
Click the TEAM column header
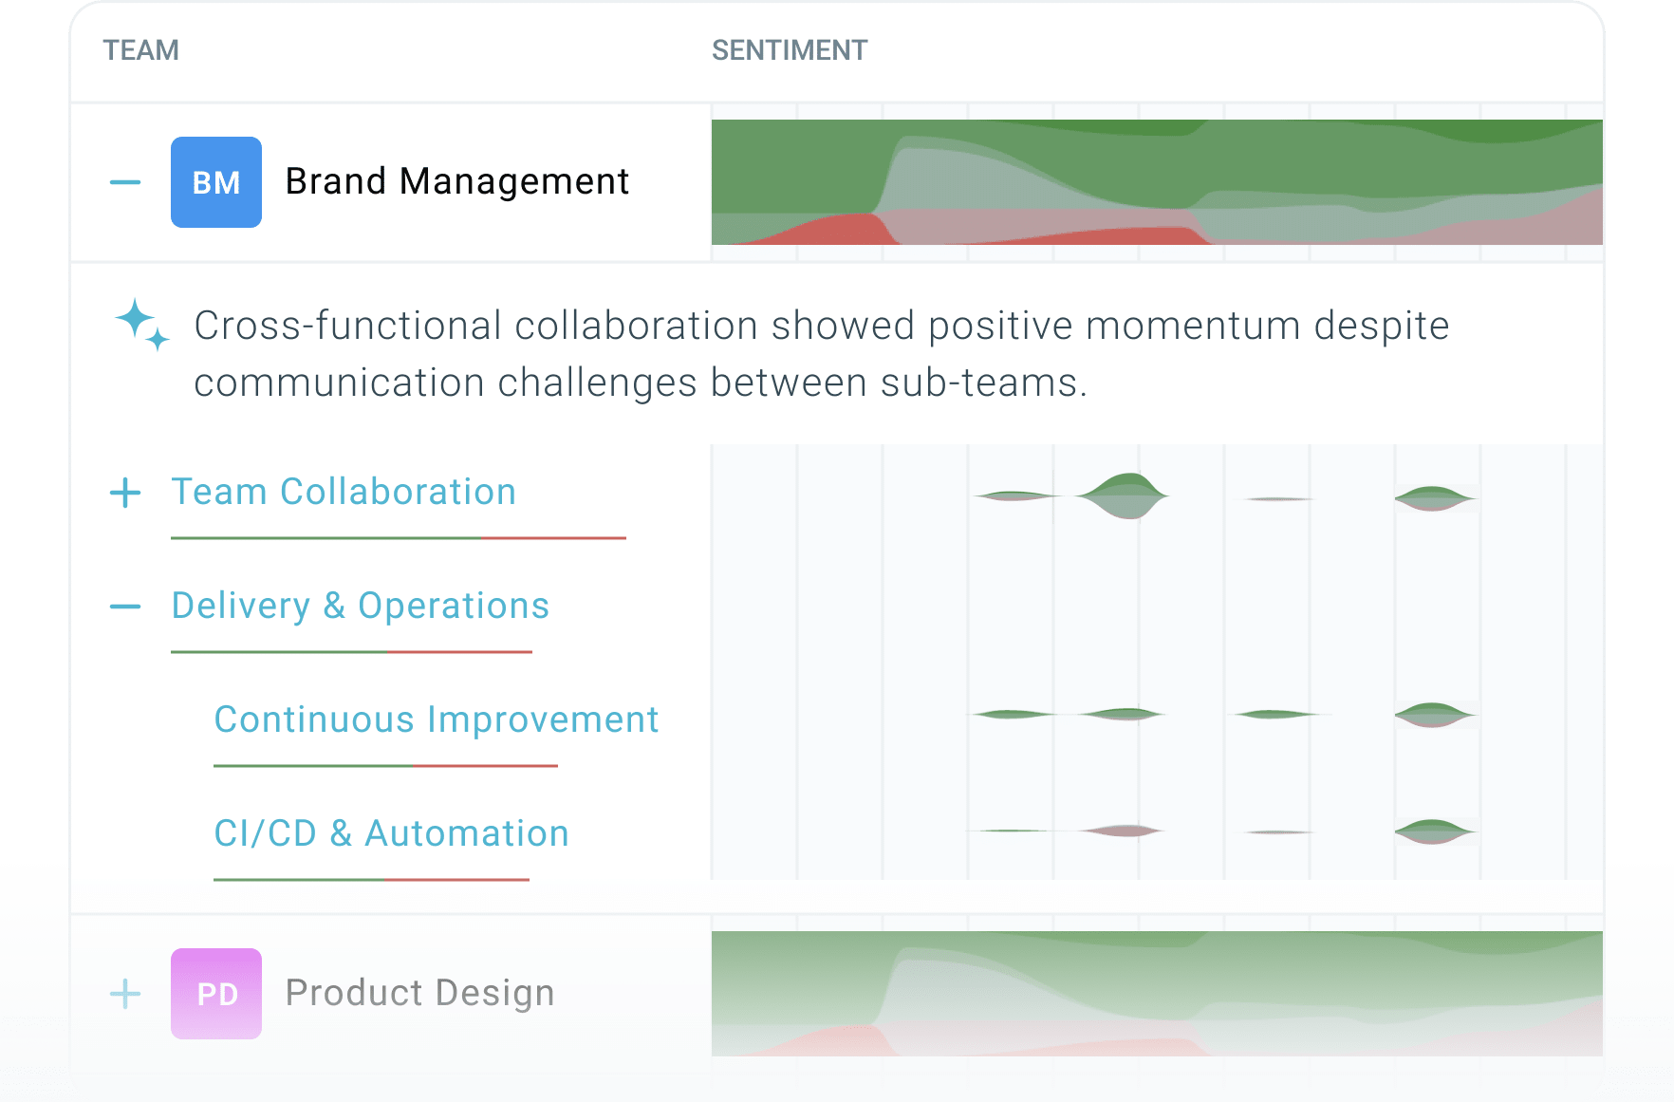[141, 50]
